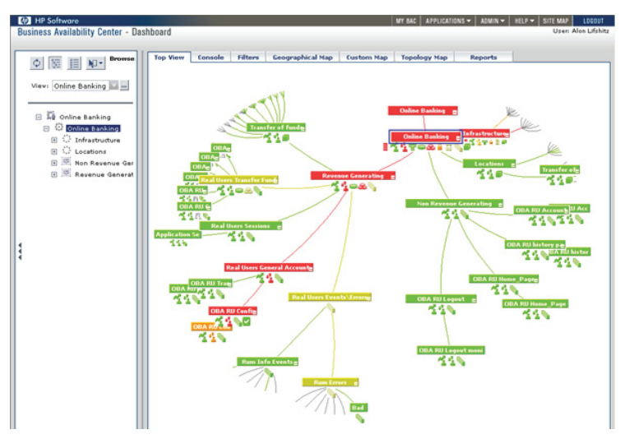Open menu arrow on top Online Banking node
Screen dimensions: 629x439
[455, 112]
